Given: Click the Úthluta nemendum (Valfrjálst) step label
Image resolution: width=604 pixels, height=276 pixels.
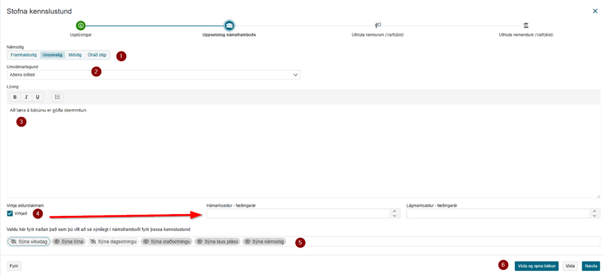Looking at the screenshot, I should tap(526, 34).
